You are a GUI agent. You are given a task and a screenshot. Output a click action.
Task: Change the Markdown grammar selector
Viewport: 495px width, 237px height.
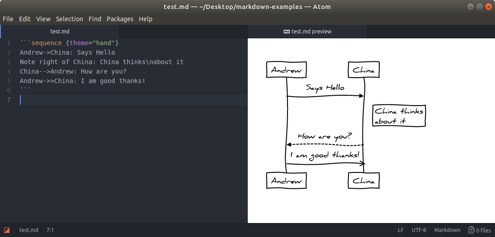coord(447,230)
